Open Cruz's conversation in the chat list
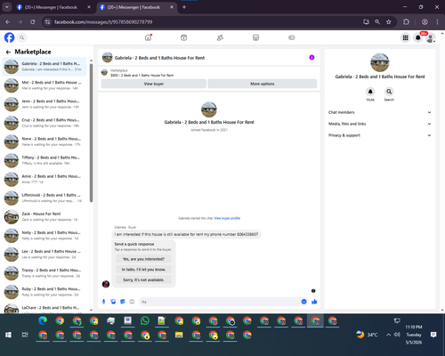Viewport: 445px width, 356px height. (x=44, y=123)
